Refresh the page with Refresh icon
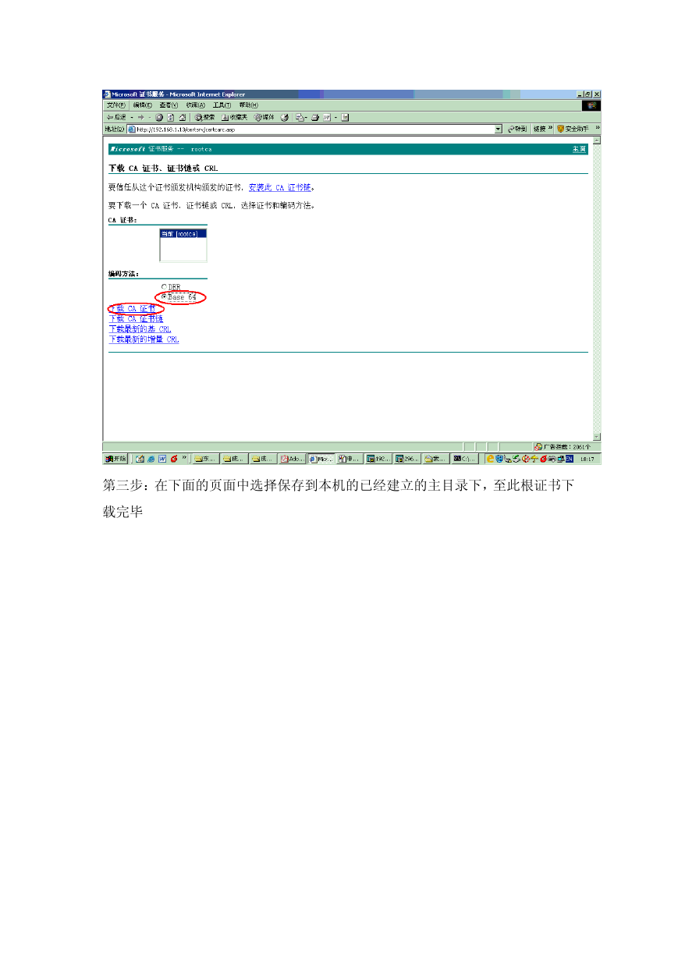 (x=170, y=117)
